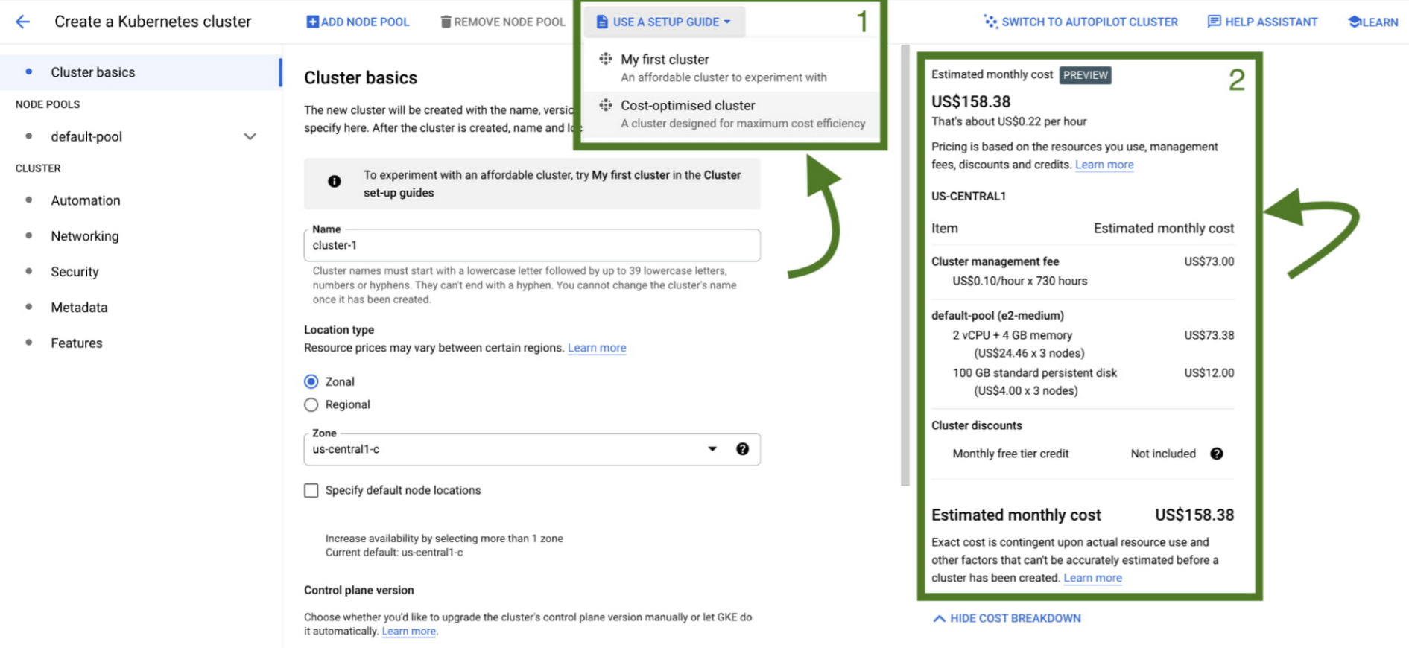Open the Automation section
Screen dimensions: 1409x648
click(86, 200)
